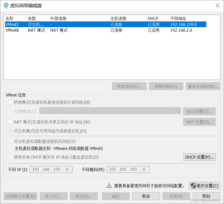The height and width of the screenshot is (204, 224).
Task: Click the 取消 button
Action: (146, 196)
